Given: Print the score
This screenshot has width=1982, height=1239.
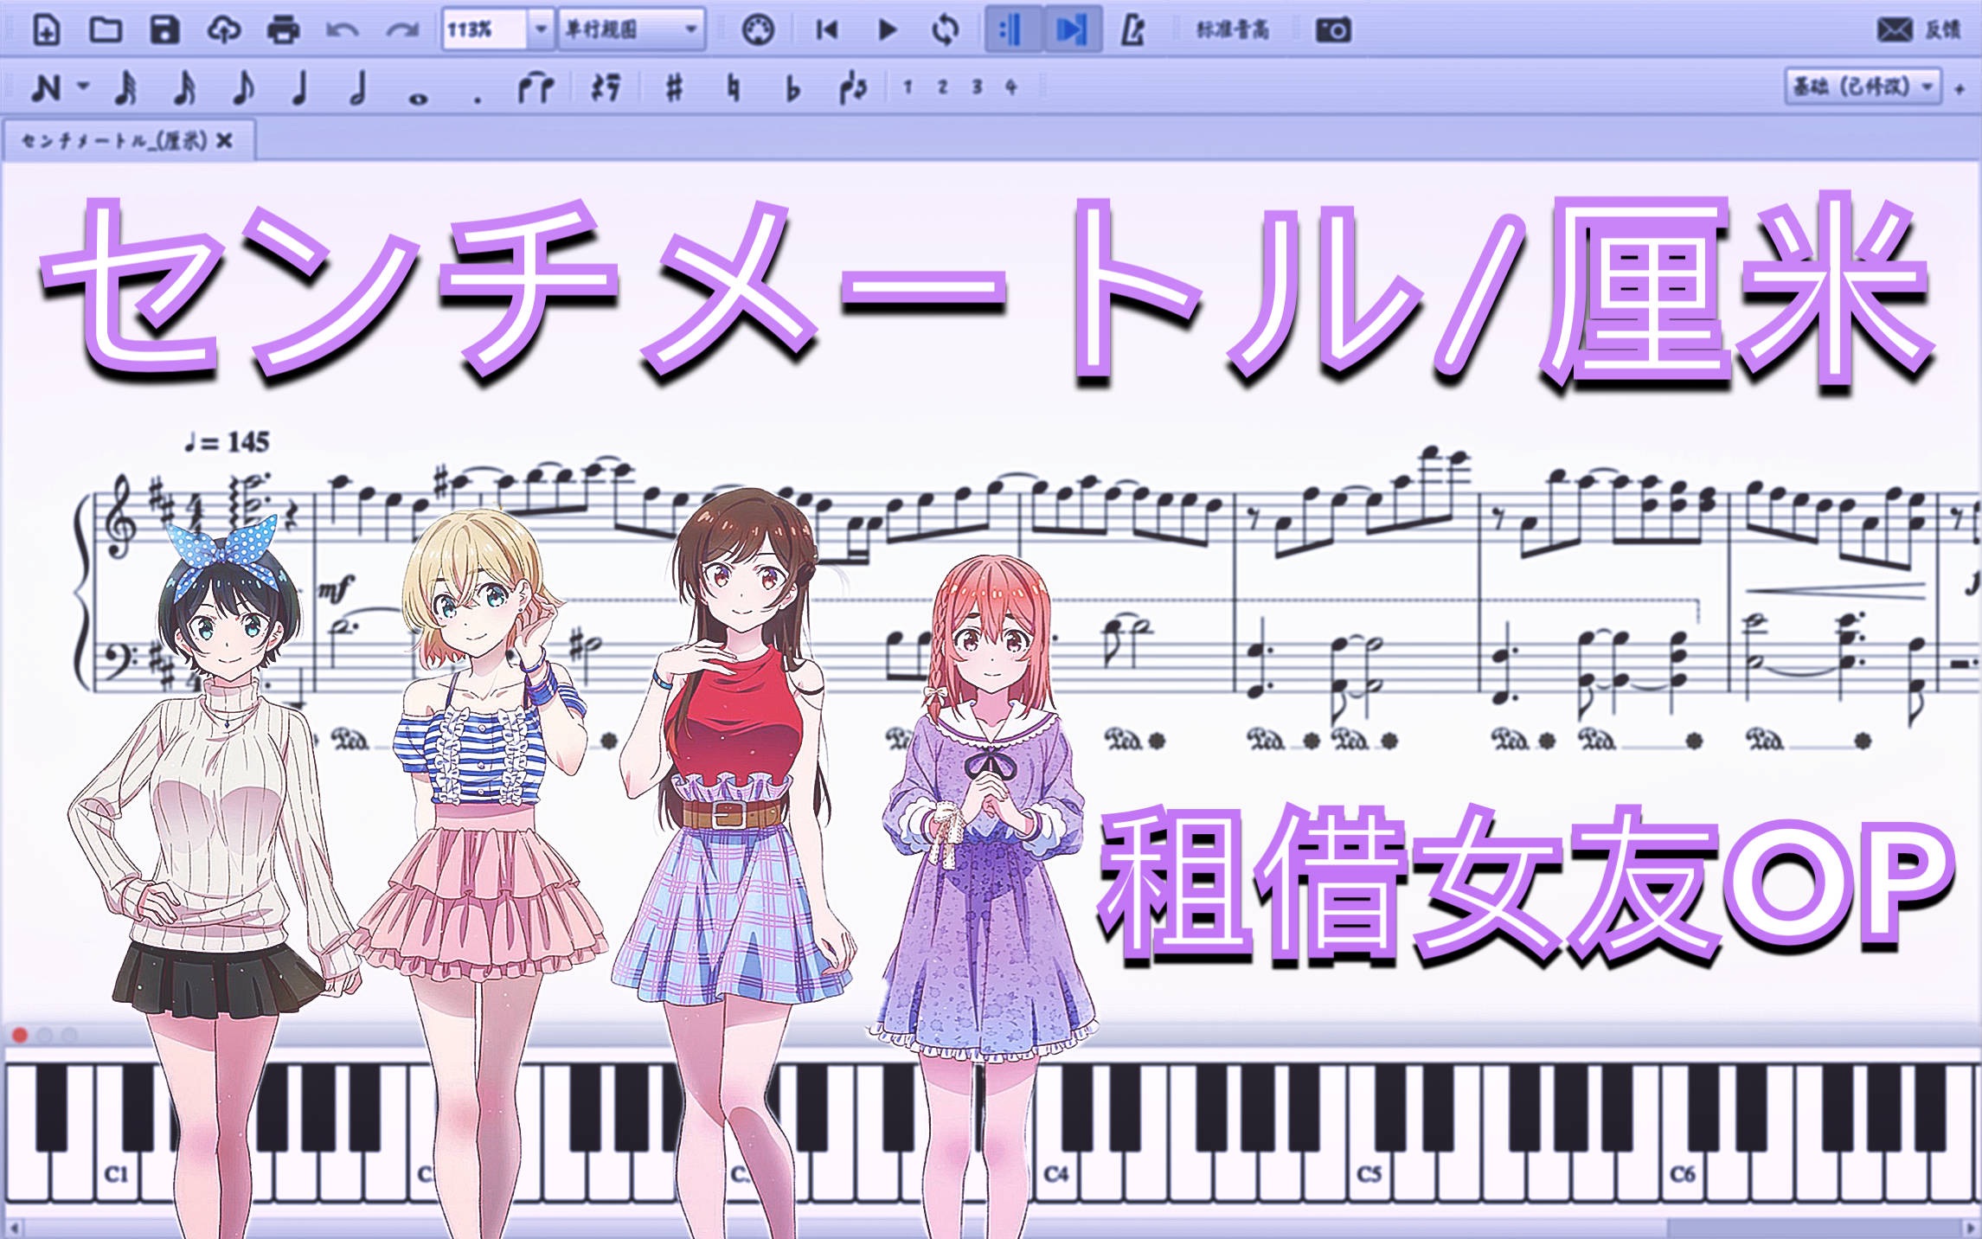Looking at the screenshot, I should tap(283, 30).
